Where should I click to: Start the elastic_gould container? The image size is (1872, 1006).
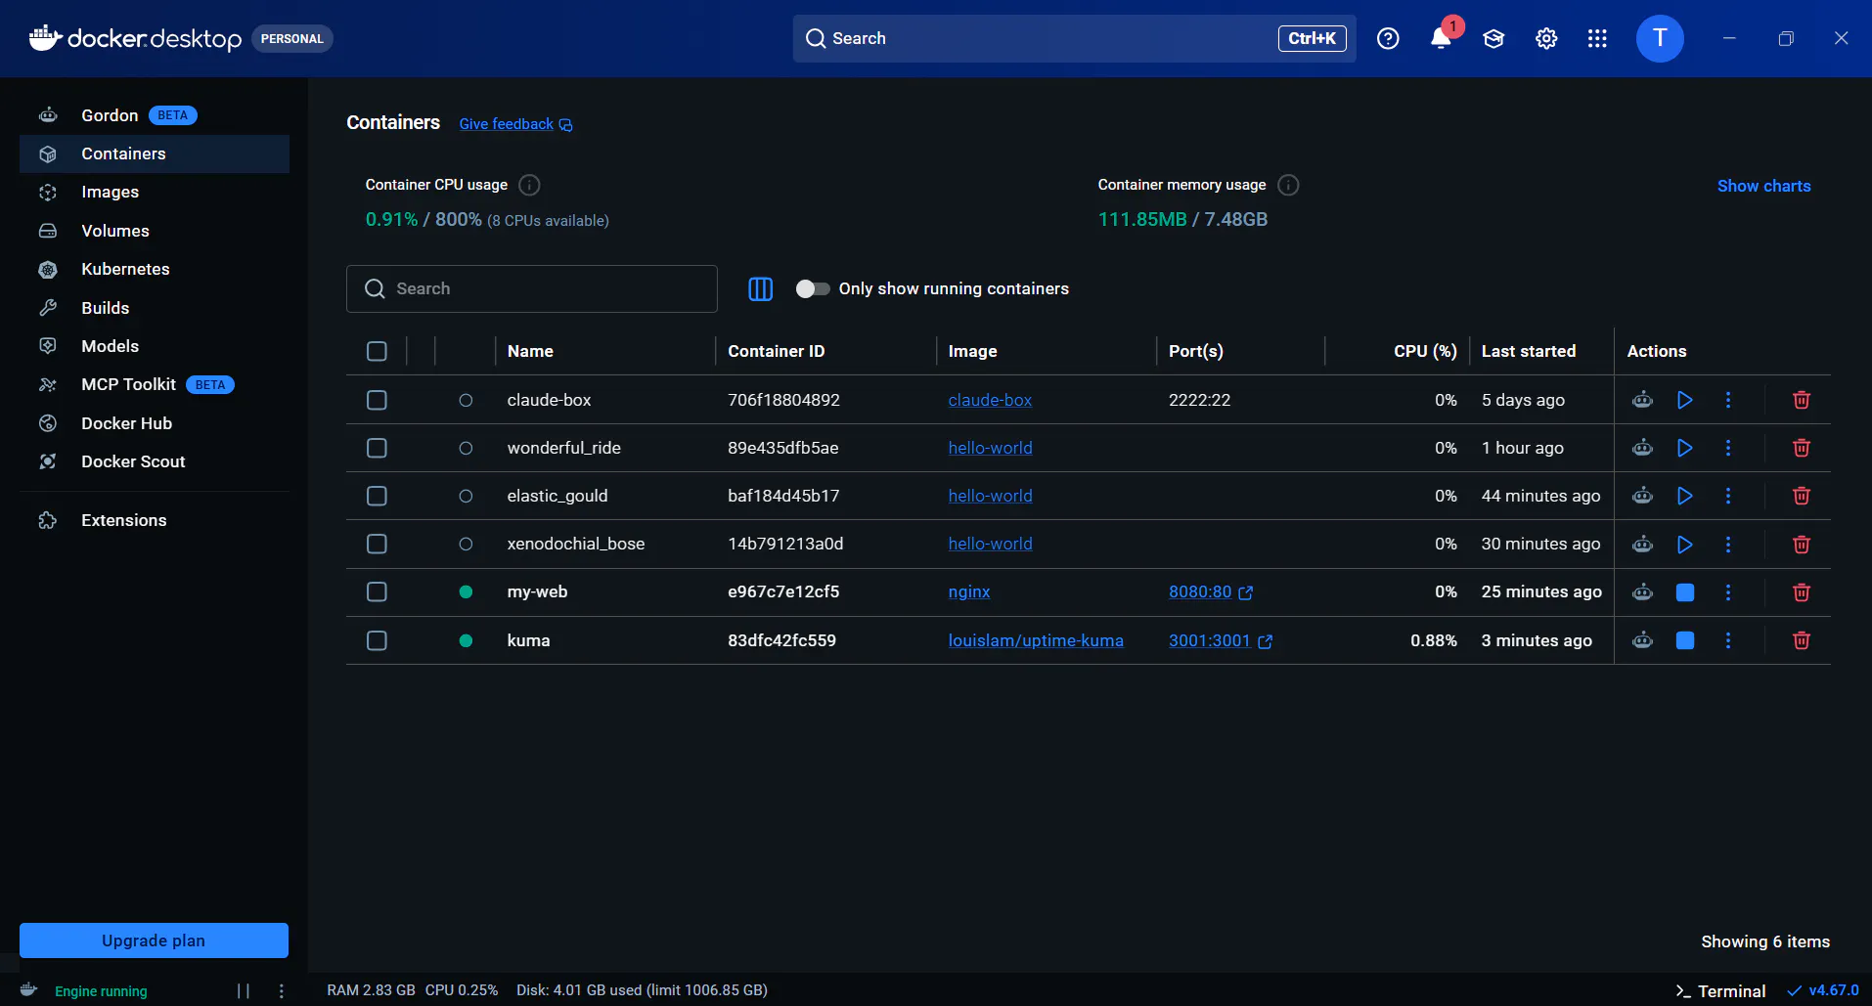point(1685,496)
